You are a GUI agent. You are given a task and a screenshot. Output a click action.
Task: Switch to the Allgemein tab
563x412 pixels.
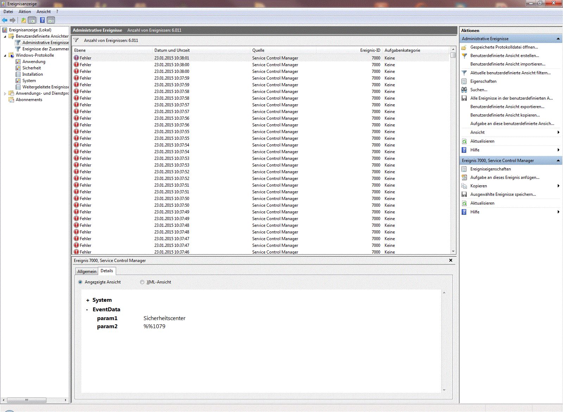[87, 271]
